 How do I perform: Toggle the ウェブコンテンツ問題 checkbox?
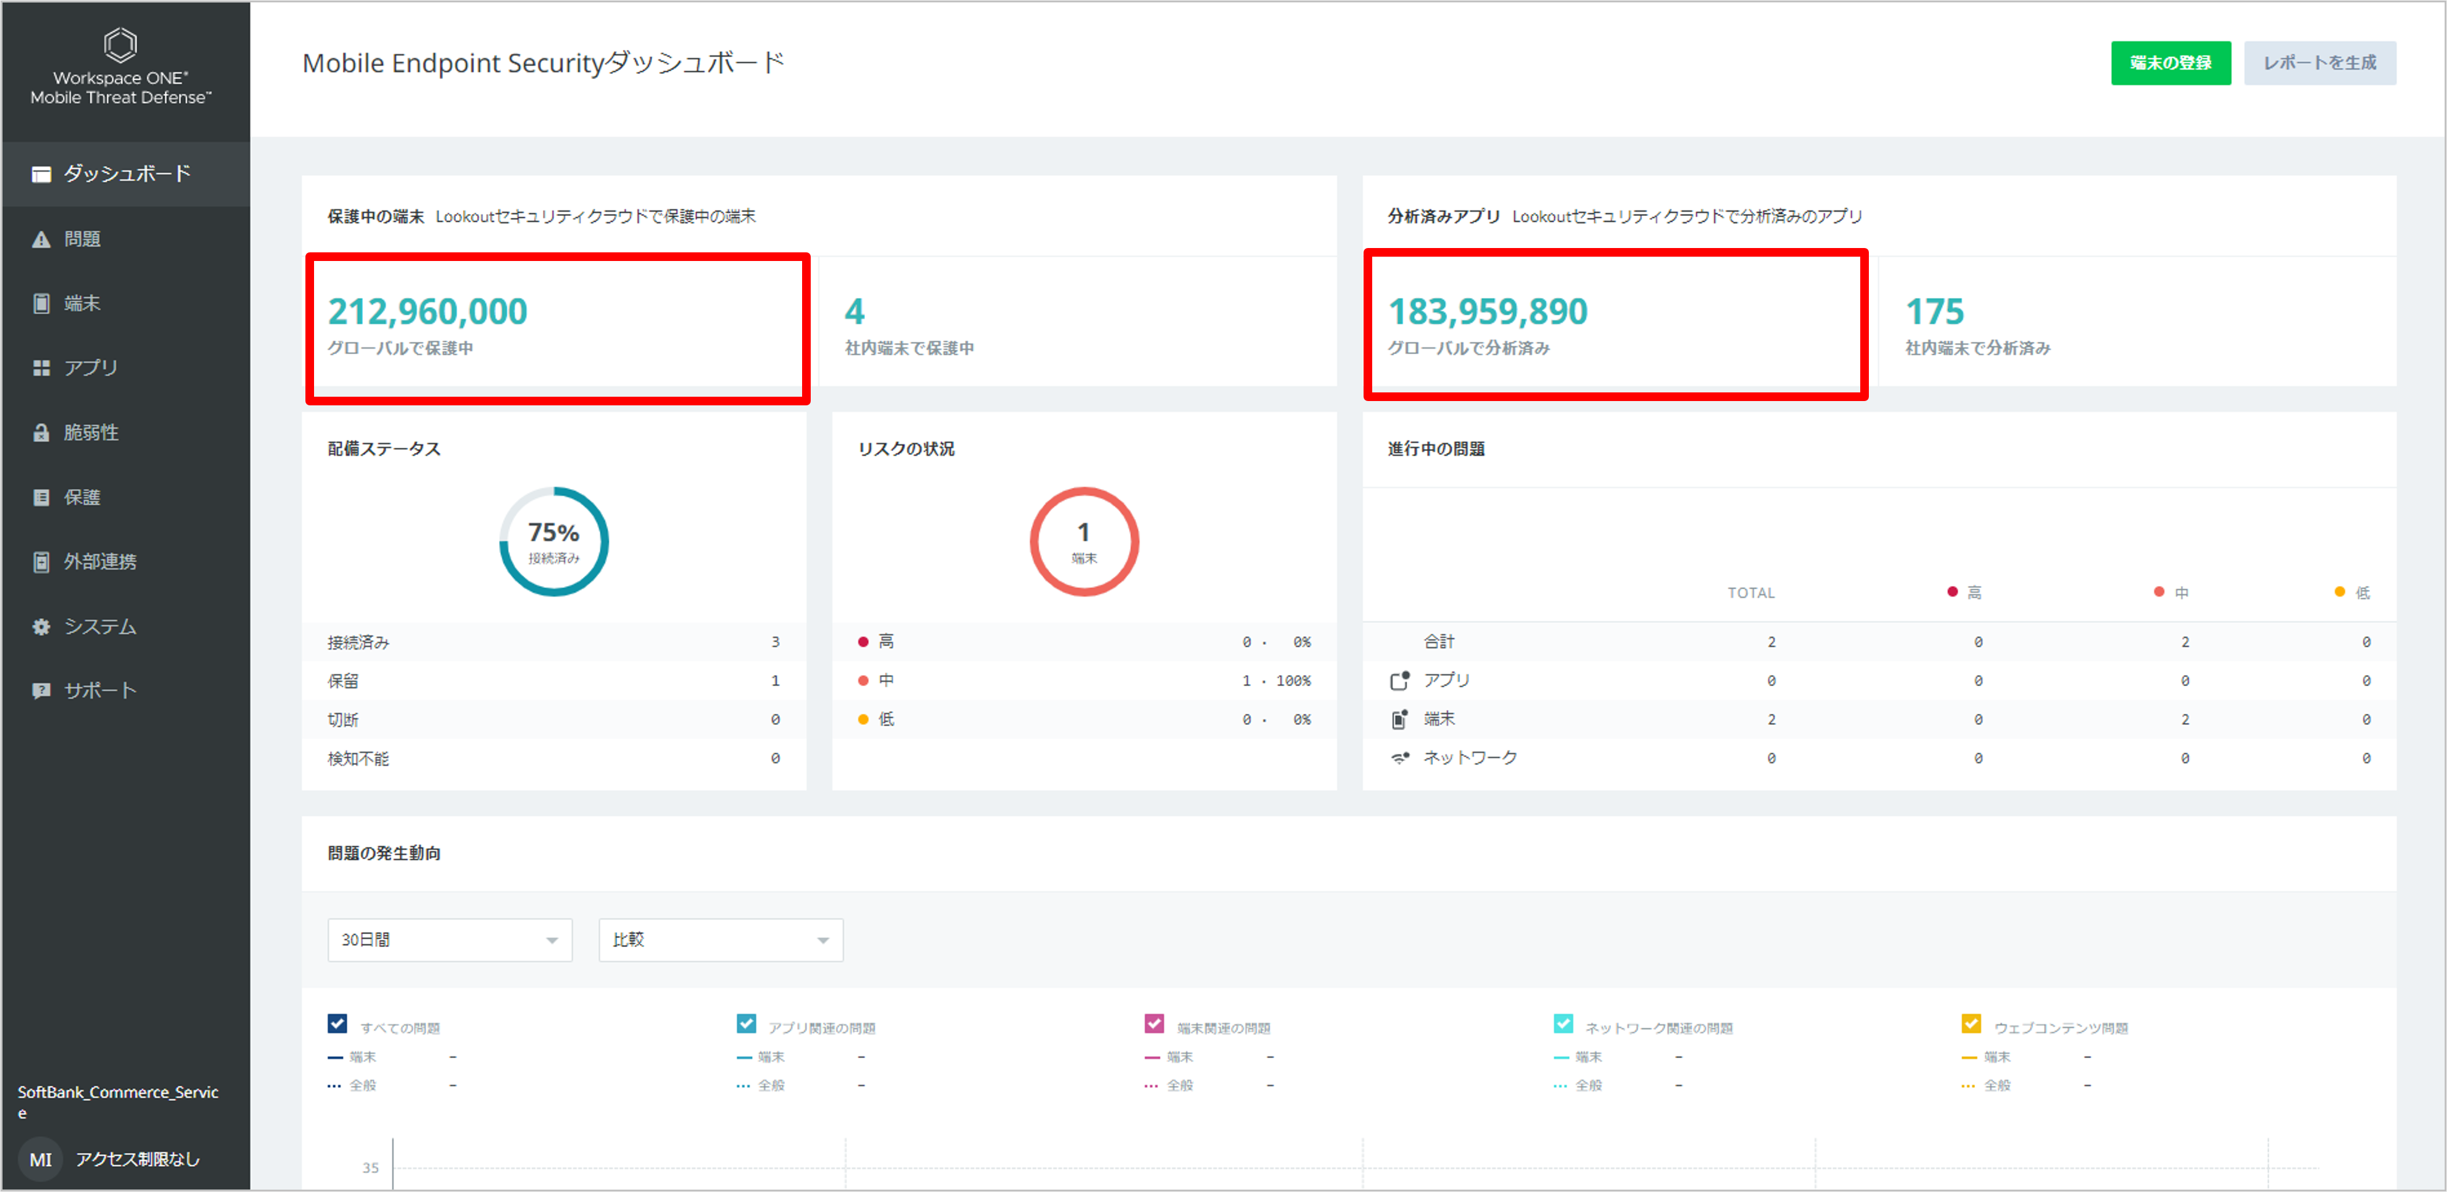click(1970, 1024)
